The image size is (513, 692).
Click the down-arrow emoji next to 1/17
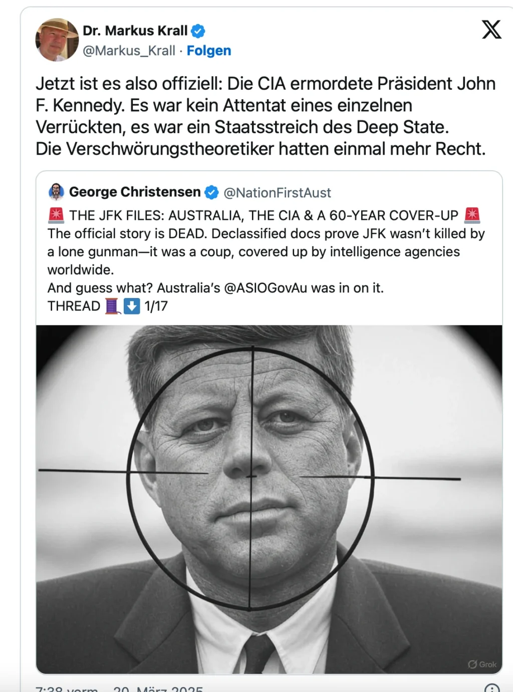click(x=131, y=306)
